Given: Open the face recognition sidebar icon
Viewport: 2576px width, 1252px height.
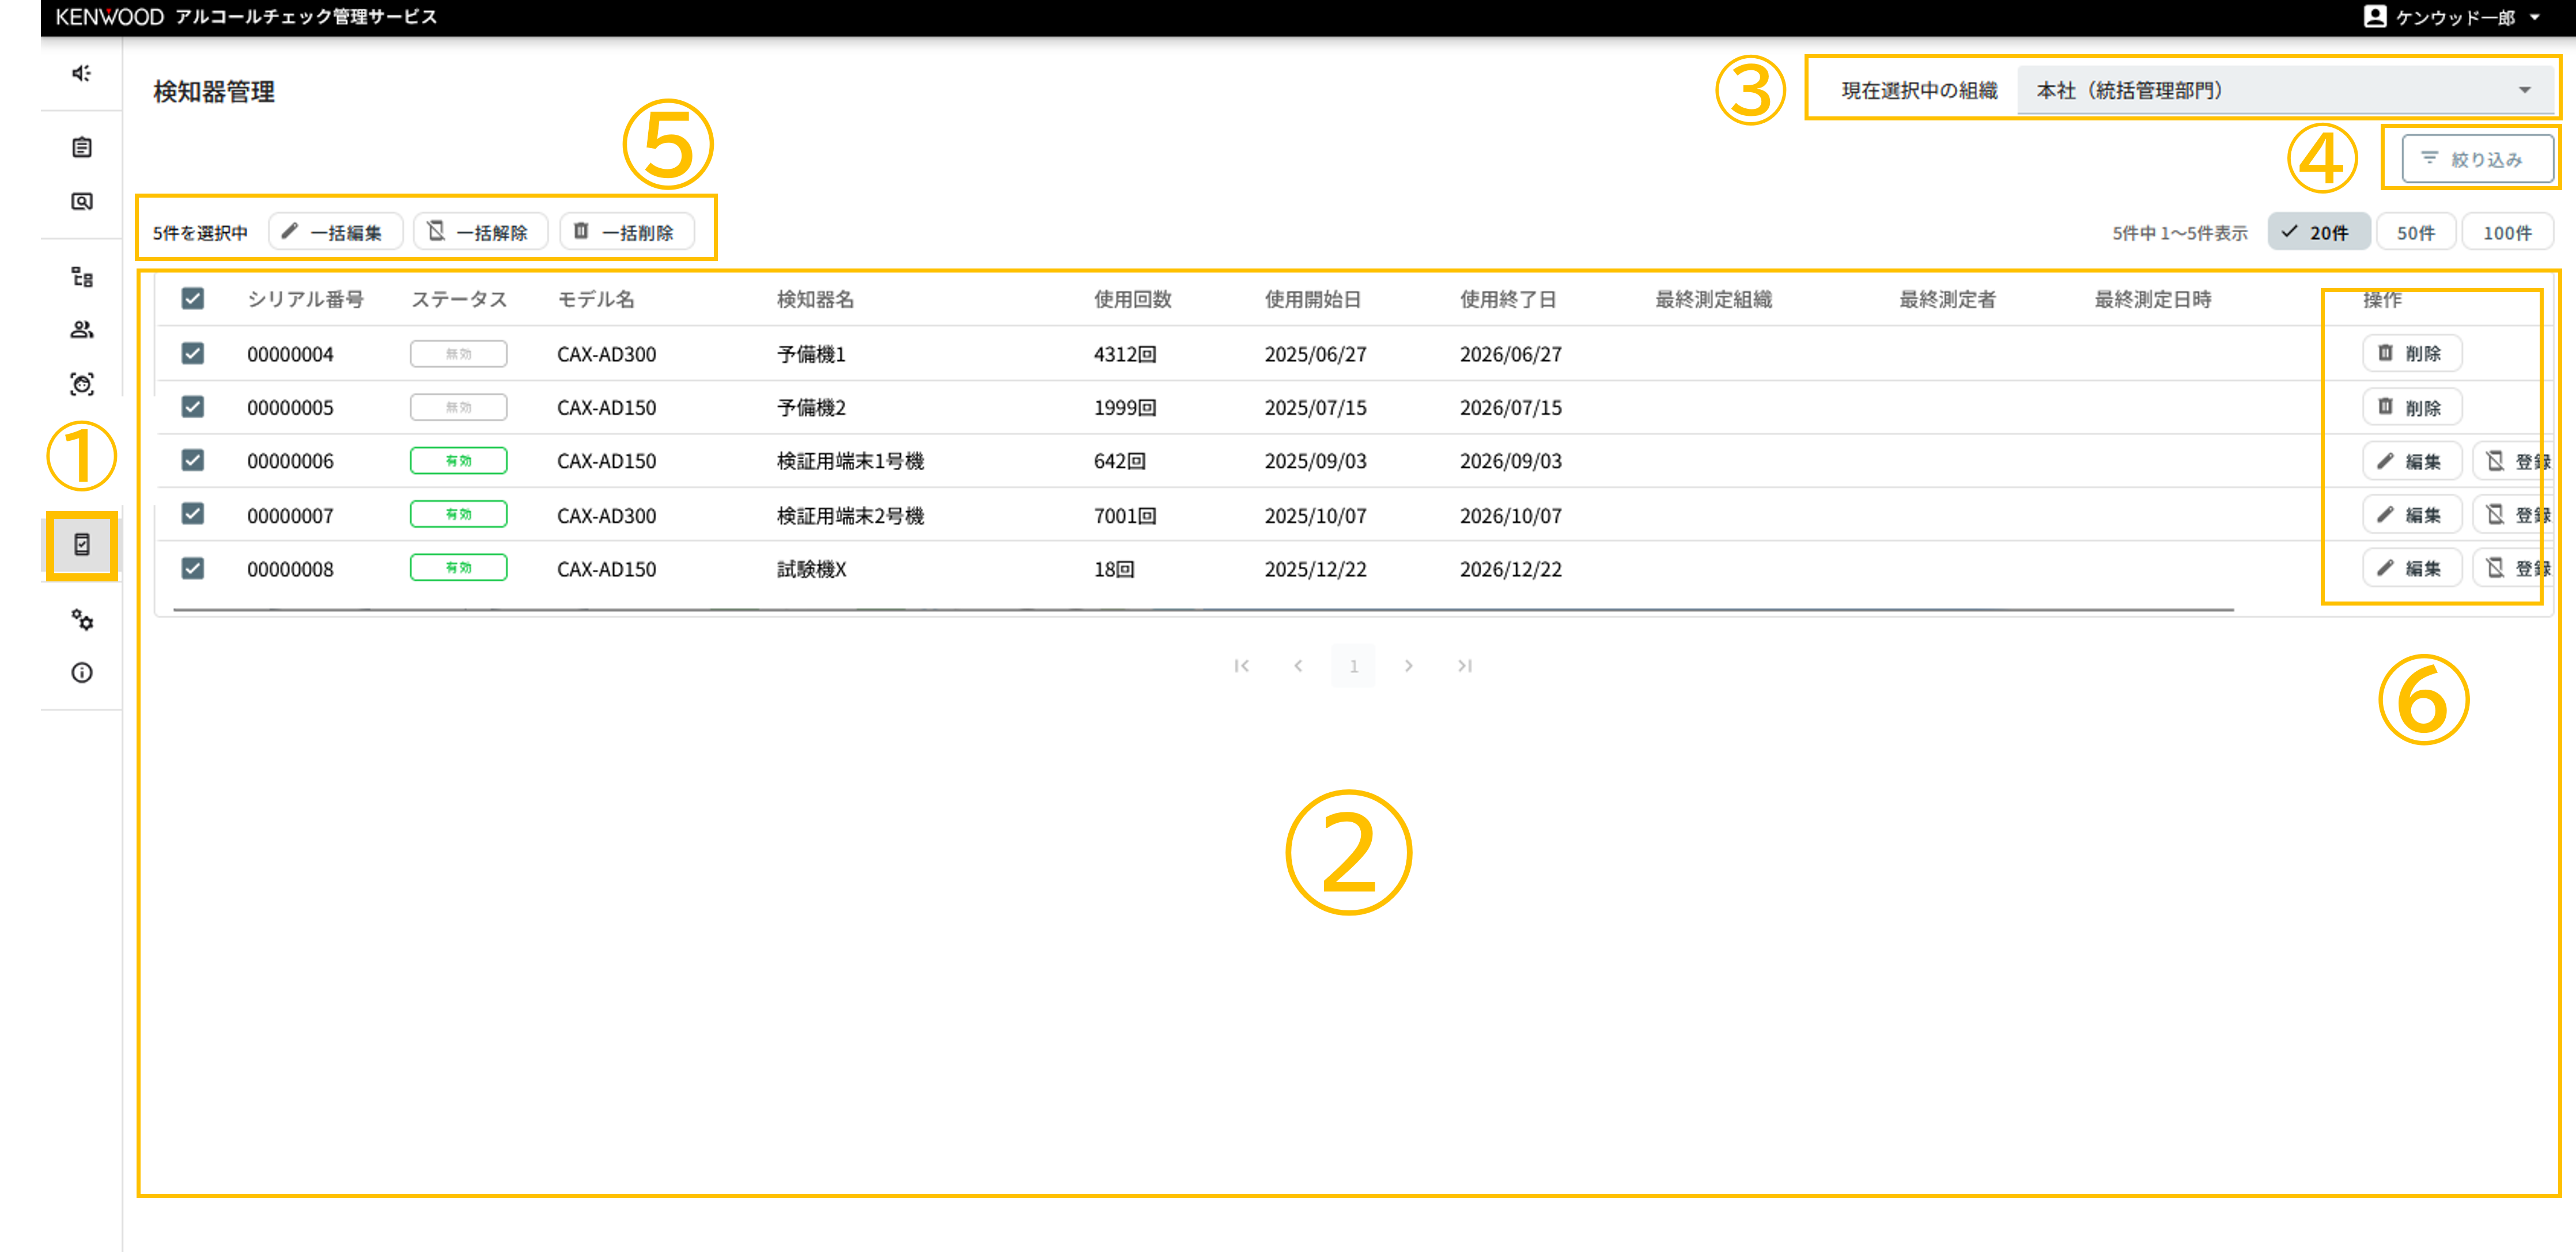Looking at the screenshot, I should [x=82, y=384].
